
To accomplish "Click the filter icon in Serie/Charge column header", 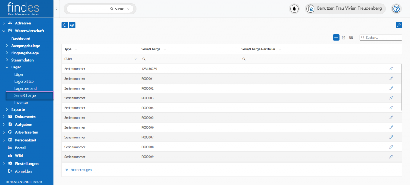I will [165, 49].
